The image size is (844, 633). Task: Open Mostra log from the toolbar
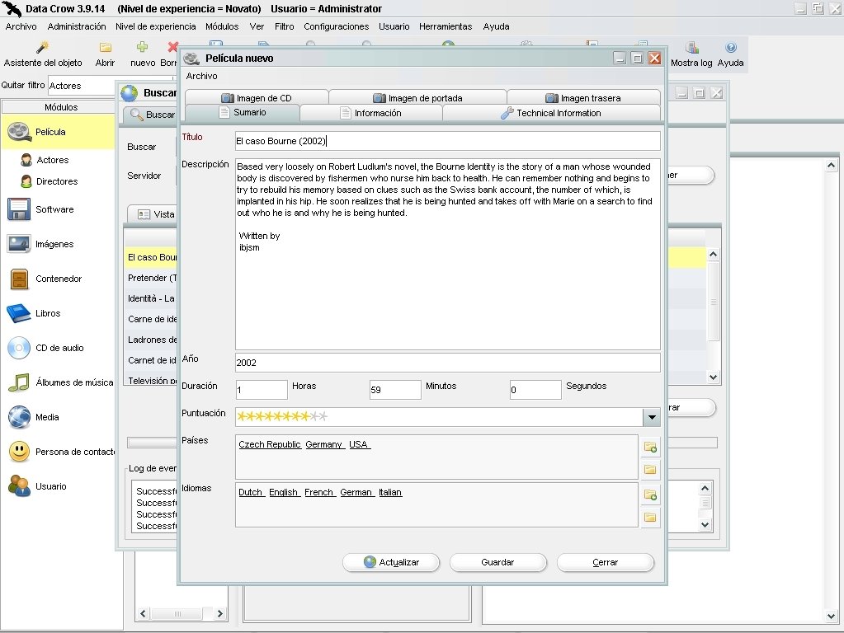tap(691, 54)
